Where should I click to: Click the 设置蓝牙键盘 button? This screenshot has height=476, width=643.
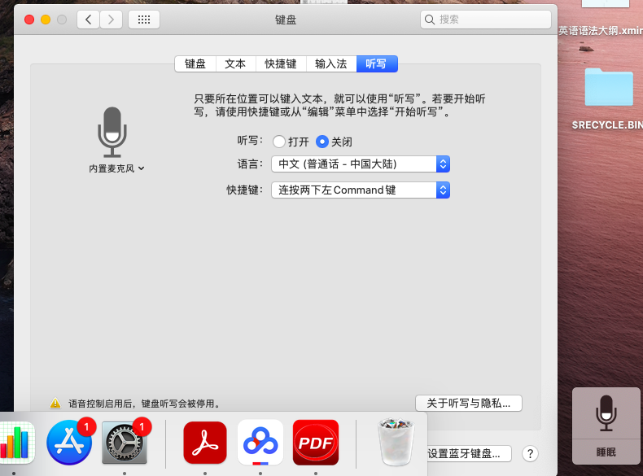[x=470, y=454]
